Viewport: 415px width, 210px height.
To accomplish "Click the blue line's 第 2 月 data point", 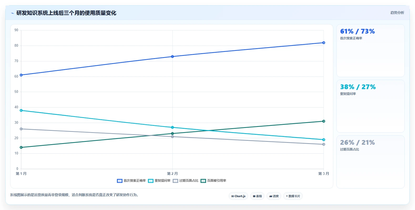I will point(172,57).
